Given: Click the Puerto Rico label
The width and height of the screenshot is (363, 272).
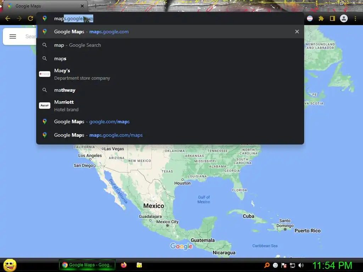Looking at the screenshot, I should (x=307, y=231).
